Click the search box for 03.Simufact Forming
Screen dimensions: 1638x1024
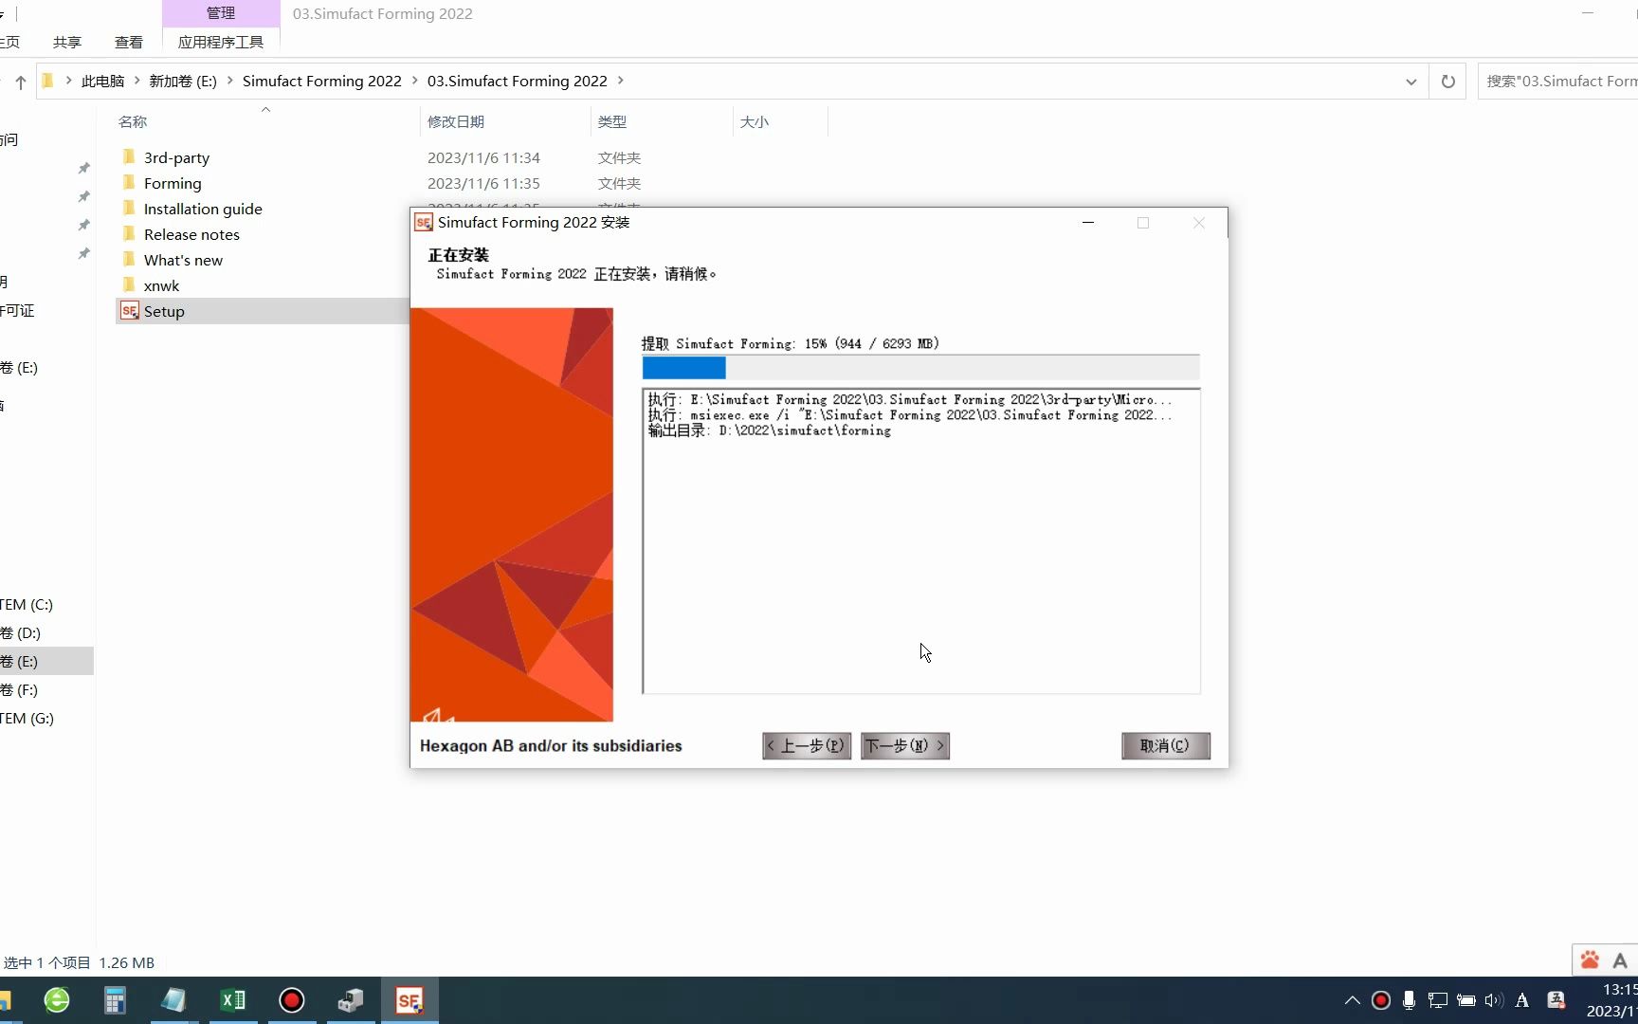[x=1557, y=82]
